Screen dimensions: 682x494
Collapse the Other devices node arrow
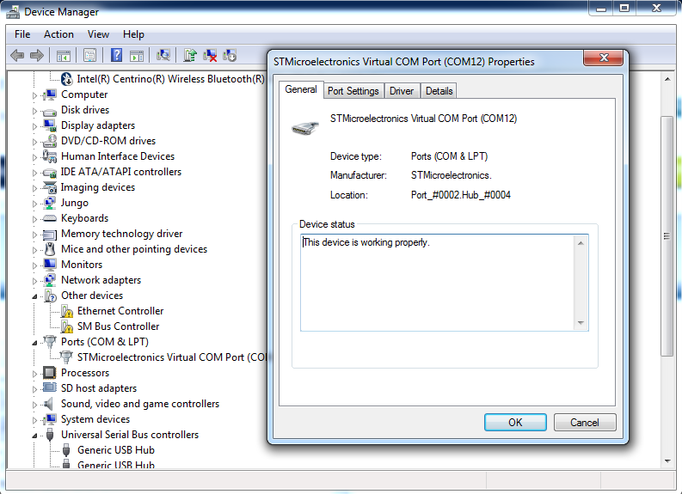(x=34, y=296)
